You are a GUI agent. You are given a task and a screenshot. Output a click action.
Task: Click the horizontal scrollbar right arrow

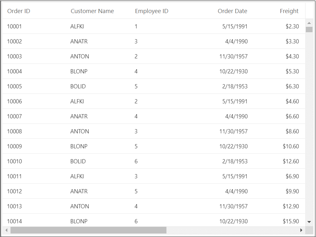point(301,230)
